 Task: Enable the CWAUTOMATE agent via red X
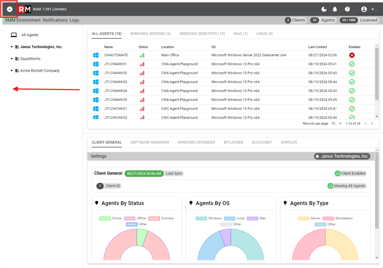[x=352, y=55]
